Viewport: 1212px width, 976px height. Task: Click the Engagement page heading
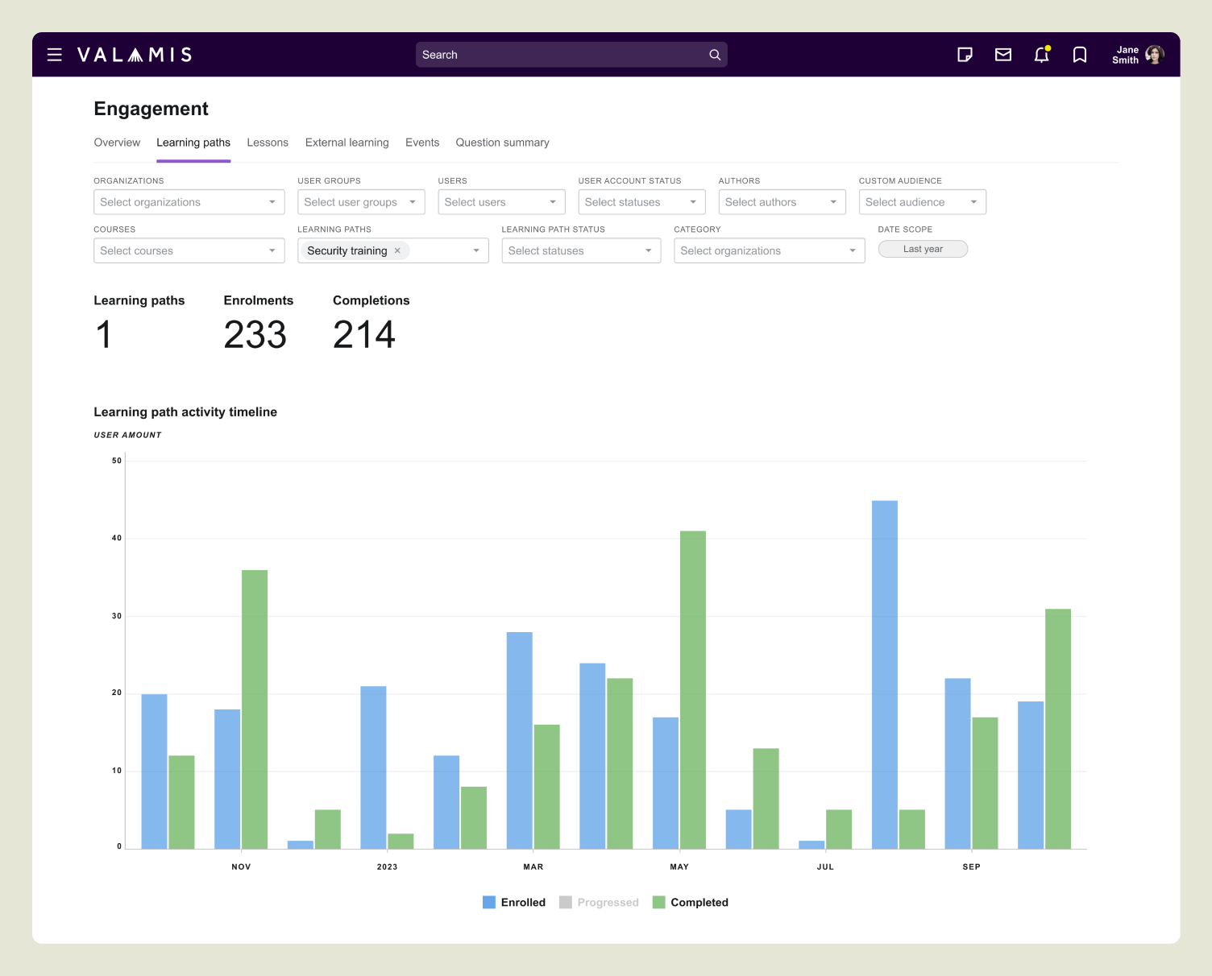(151, 109)
